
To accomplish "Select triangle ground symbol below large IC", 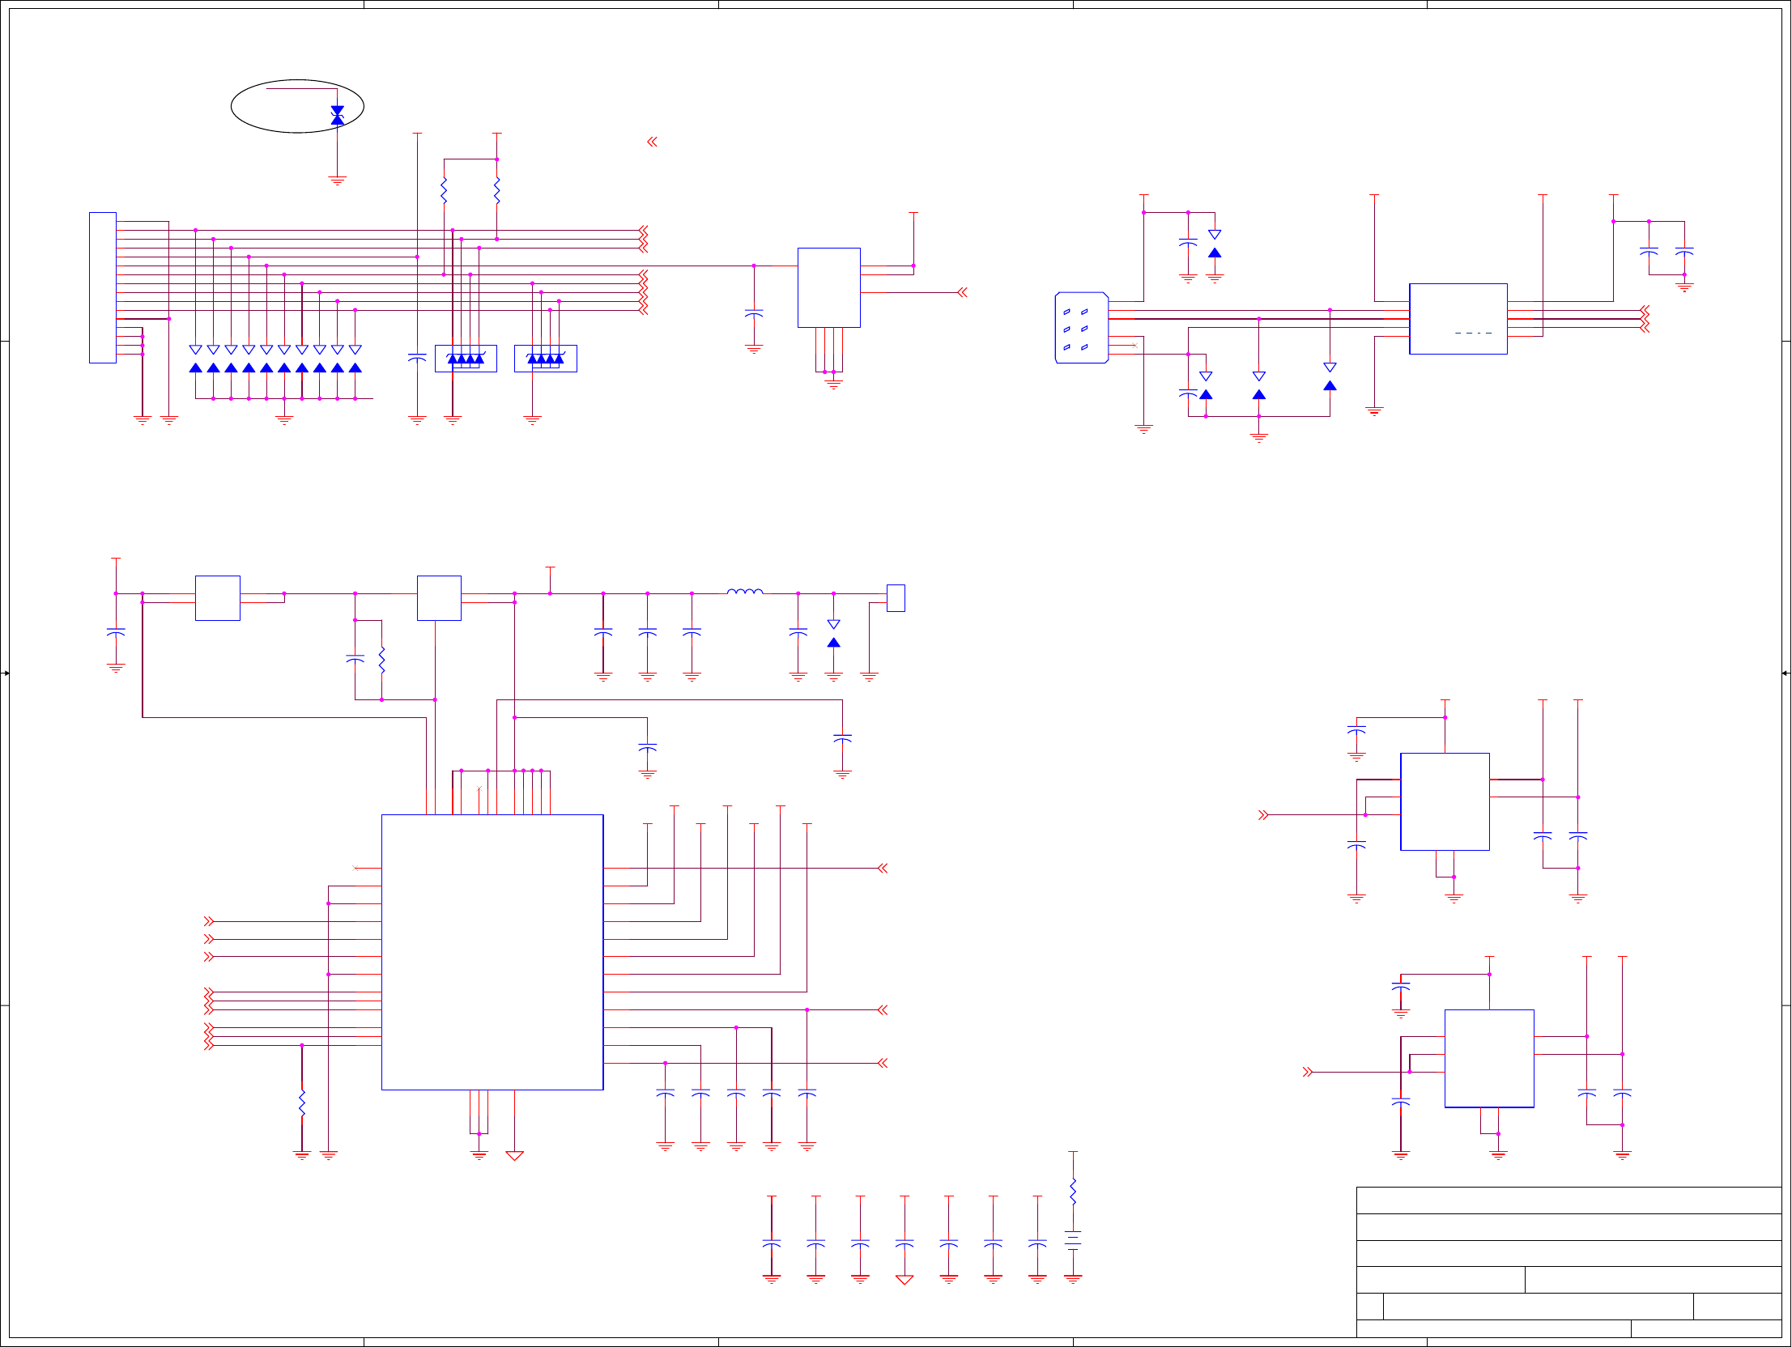I will (514, 1156).
